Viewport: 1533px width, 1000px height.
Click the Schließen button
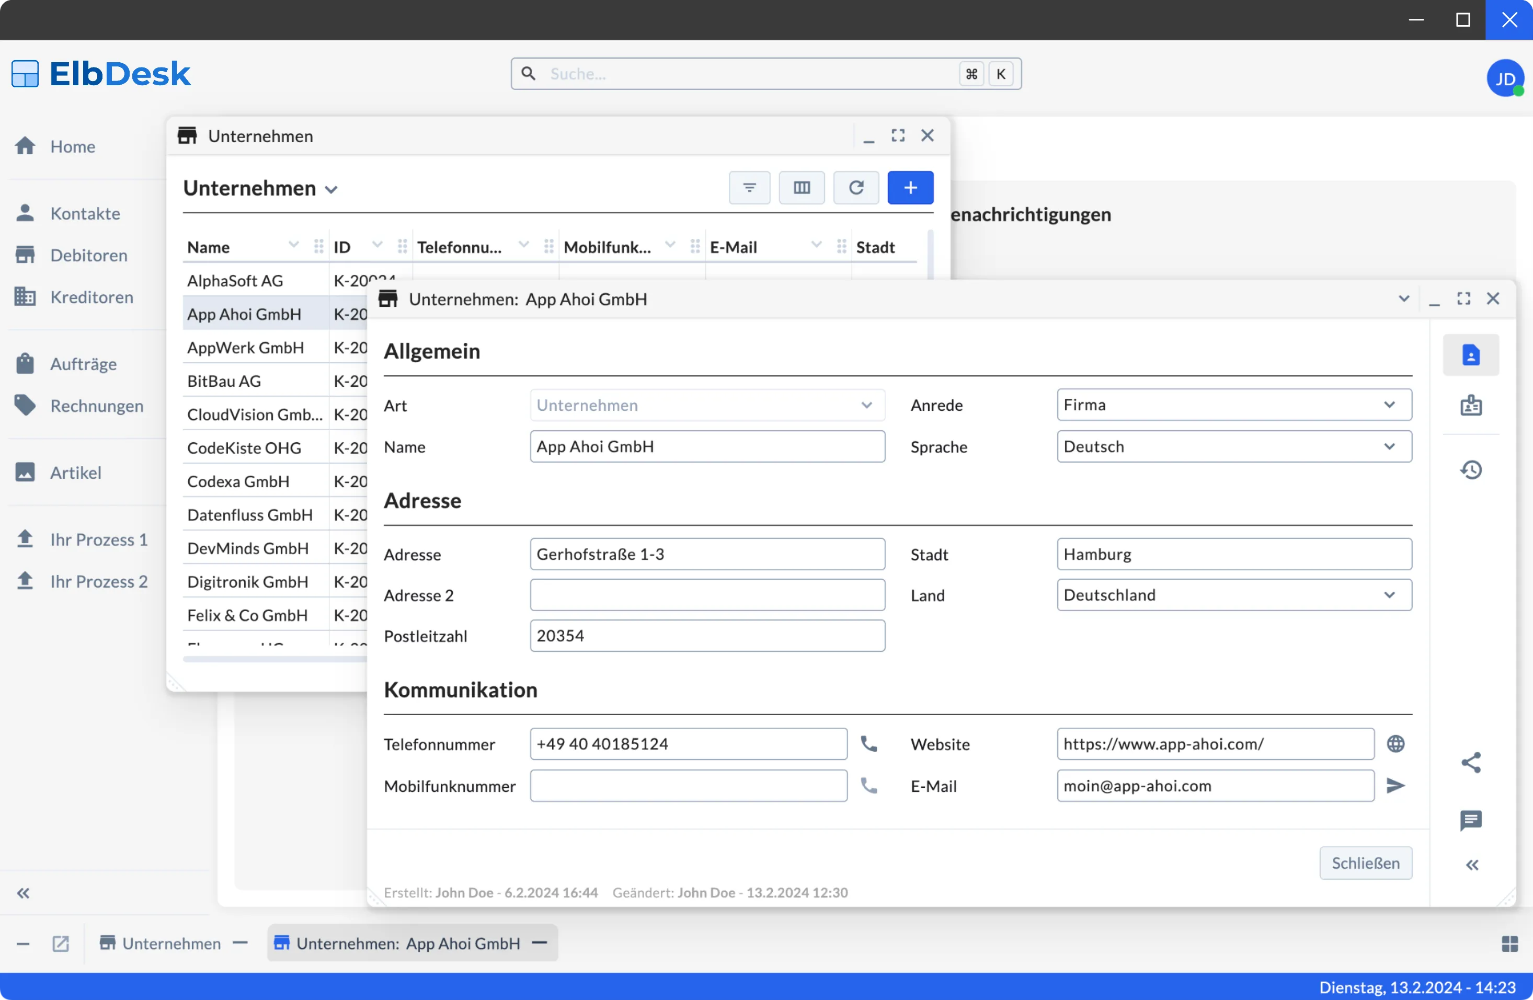point(1366,863)
